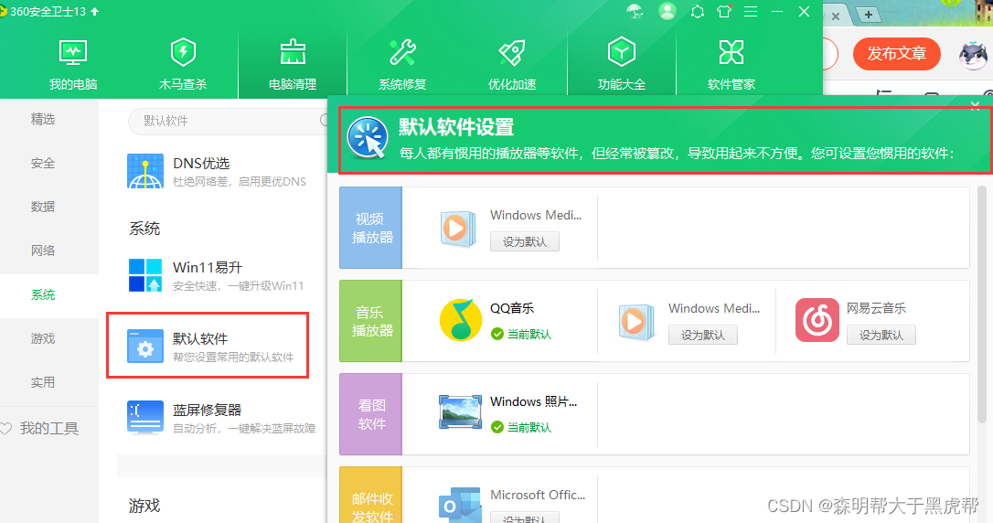Click the 默认软件设置 cursor icon
993x523 pixels.
coord(368,137)
